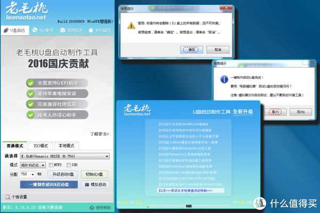
Task: Select boot entry 10 自定义ISO/IMG
Action: pos(187,178)
